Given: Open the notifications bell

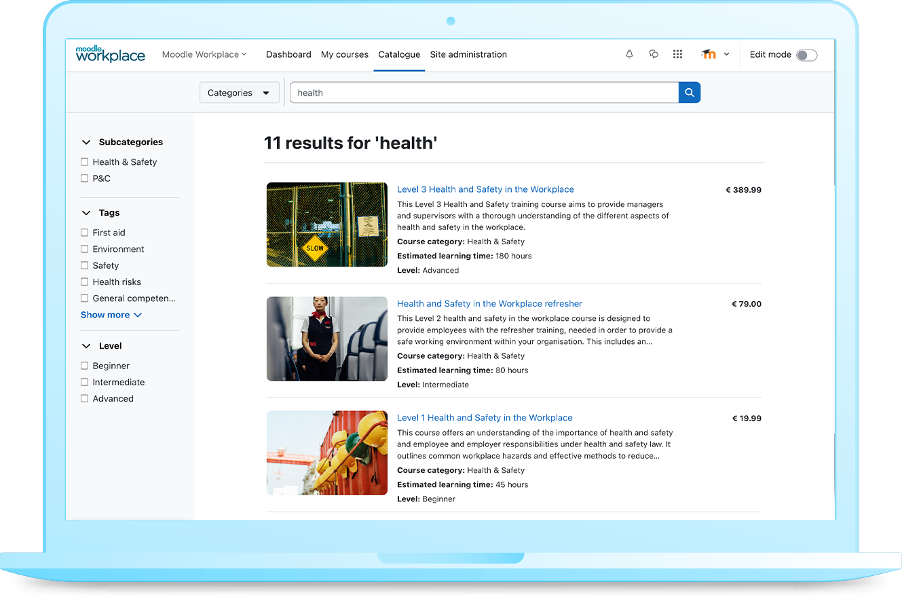Looking at the screenshot, I should [x=629, y=54].
